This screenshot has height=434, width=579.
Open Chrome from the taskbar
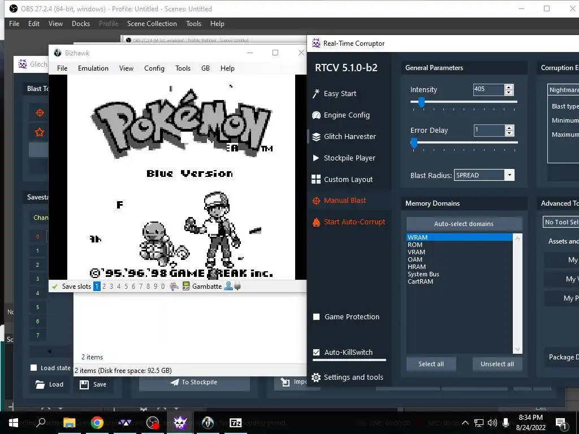[97, 423]
